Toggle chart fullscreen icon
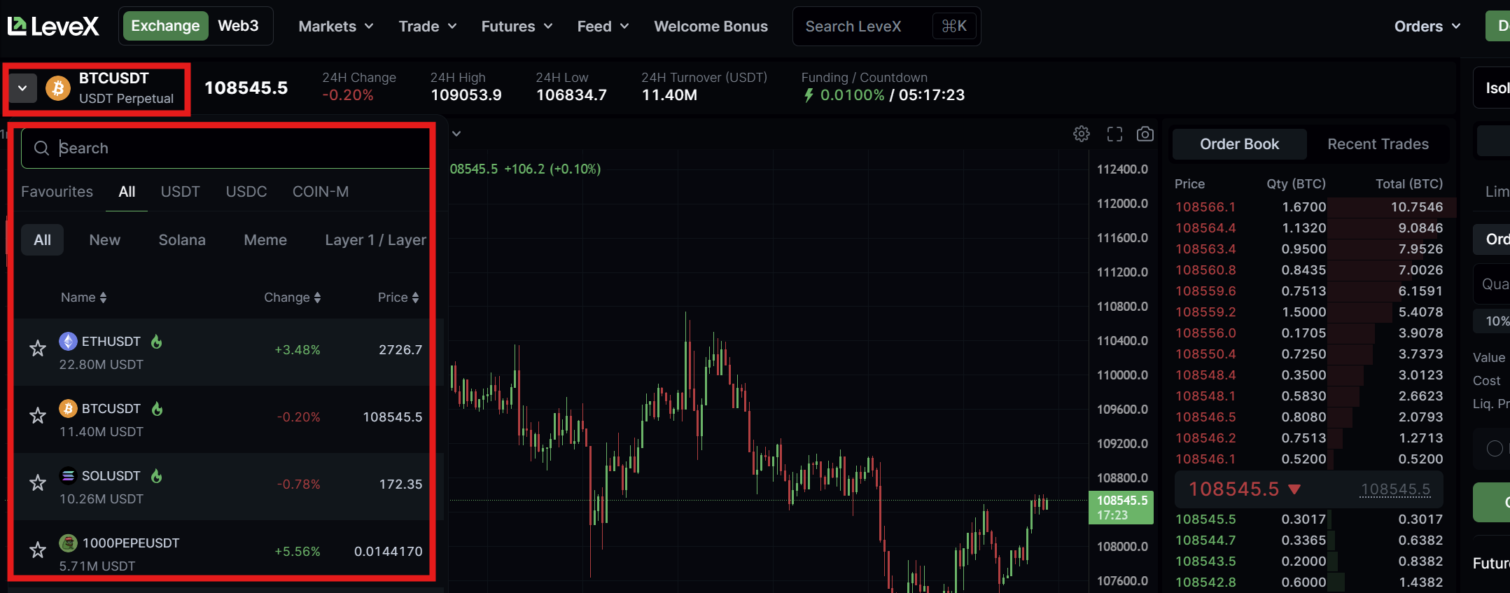The height and width of the screenshot is (593, 1510). click(1114, 134)
